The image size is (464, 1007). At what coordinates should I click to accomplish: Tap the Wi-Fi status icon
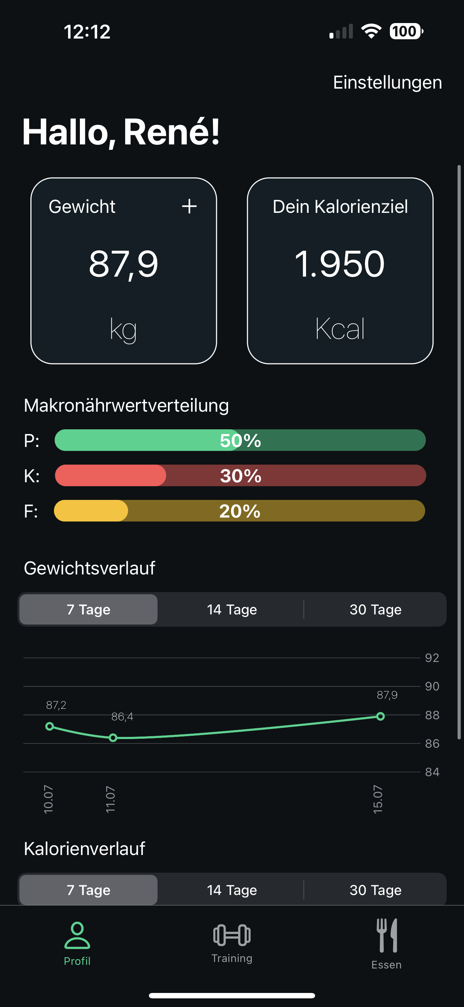click(372, 31)
